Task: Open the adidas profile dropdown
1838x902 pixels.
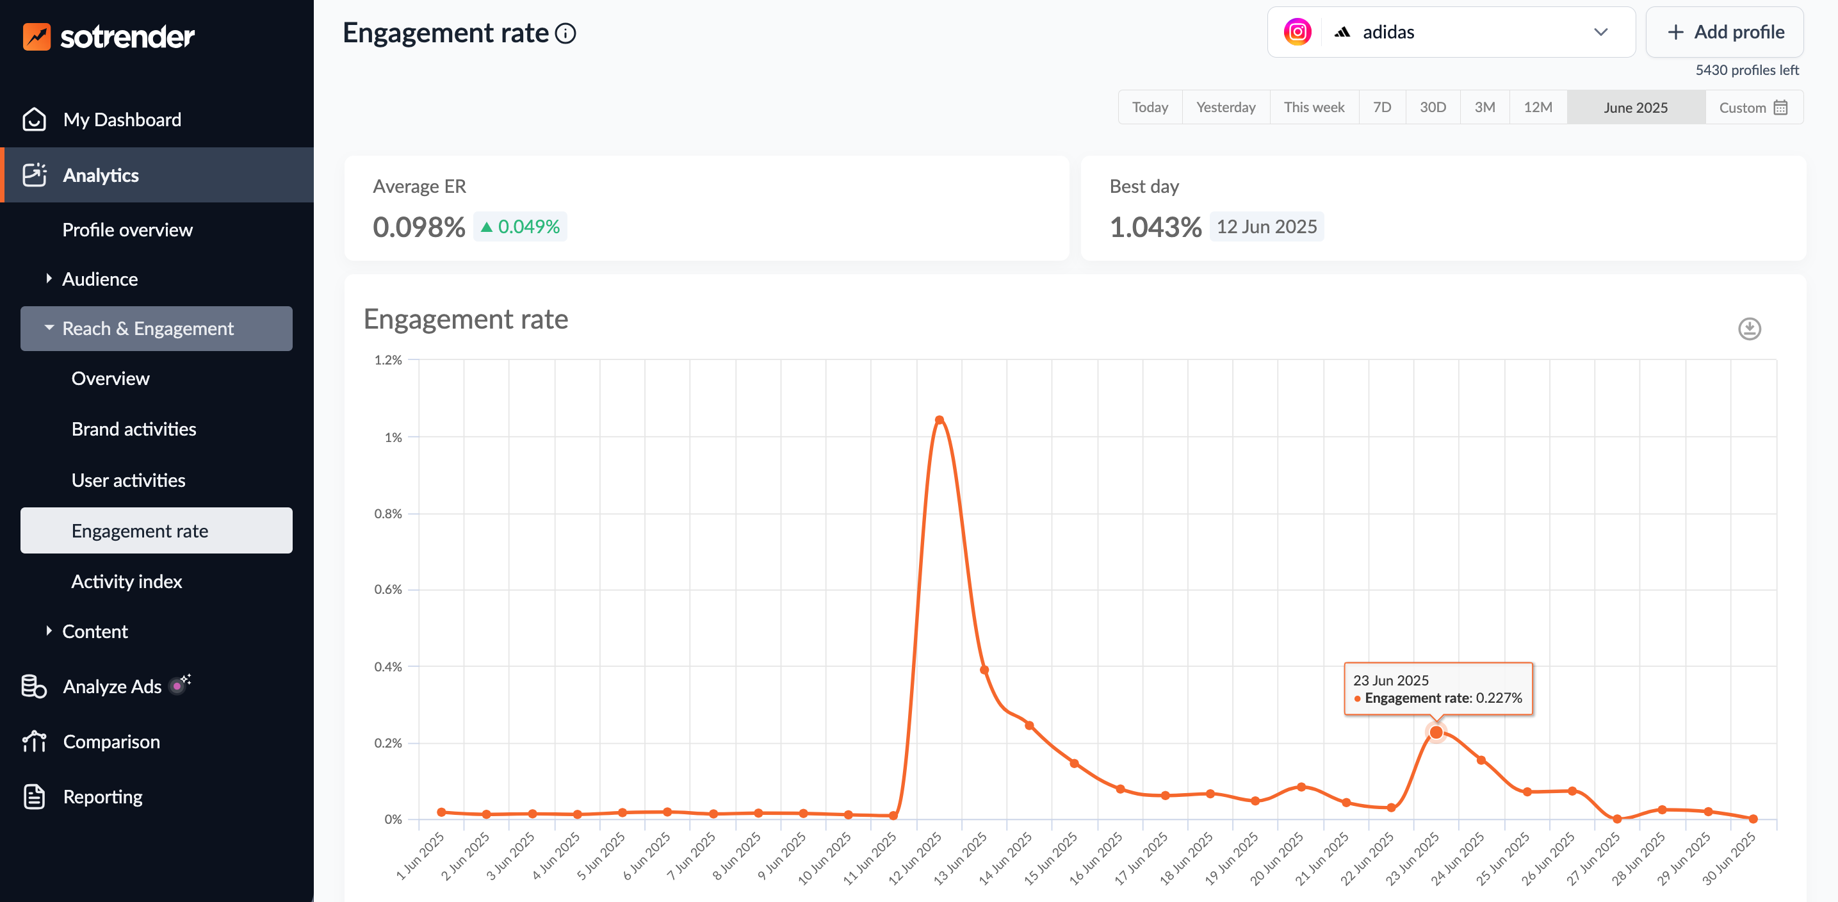Action: (x=1600, y=32)
